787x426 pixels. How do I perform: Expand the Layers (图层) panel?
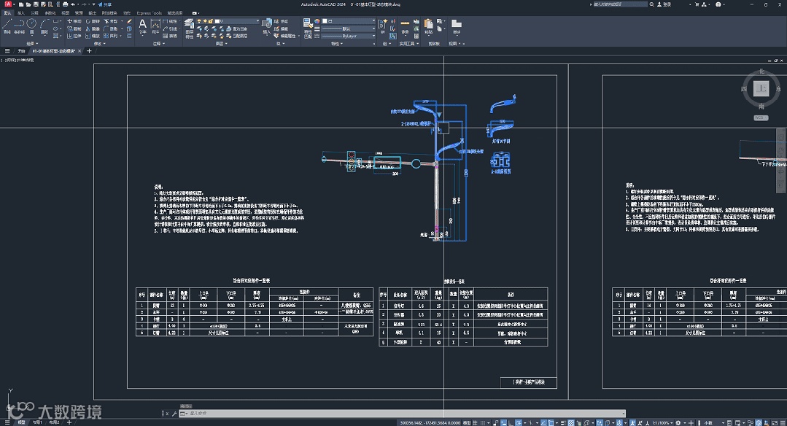click(x=221, y=44)
